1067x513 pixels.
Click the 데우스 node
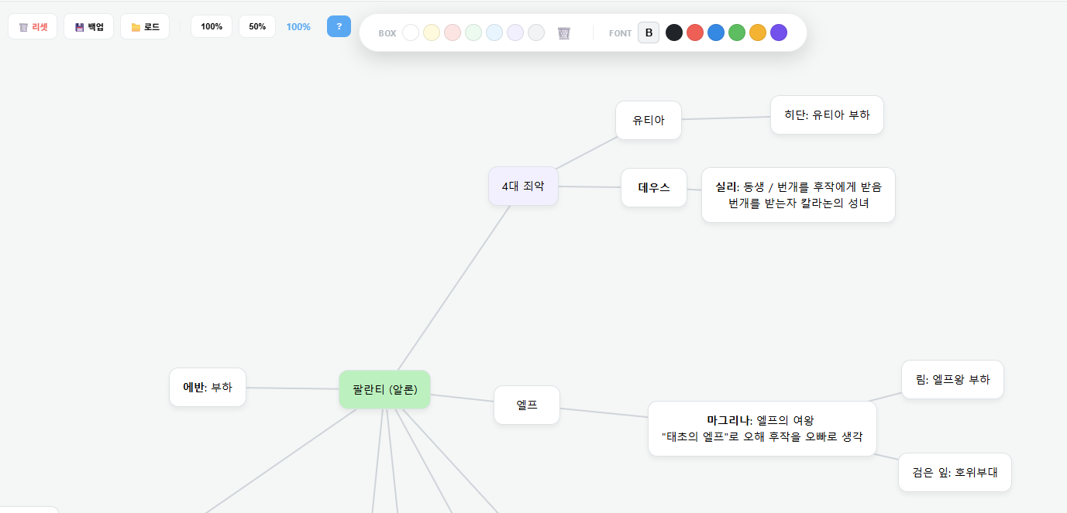coord(653,187)
